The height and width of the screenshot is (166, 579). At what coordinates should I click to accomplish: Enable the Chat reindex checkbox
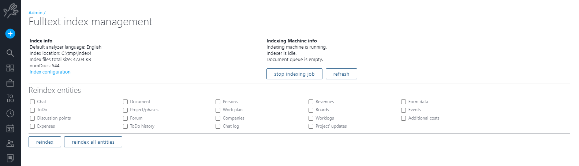(33, 102)
